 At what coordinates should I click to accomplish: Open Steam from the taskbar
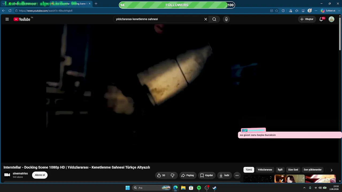coord(214,188)
